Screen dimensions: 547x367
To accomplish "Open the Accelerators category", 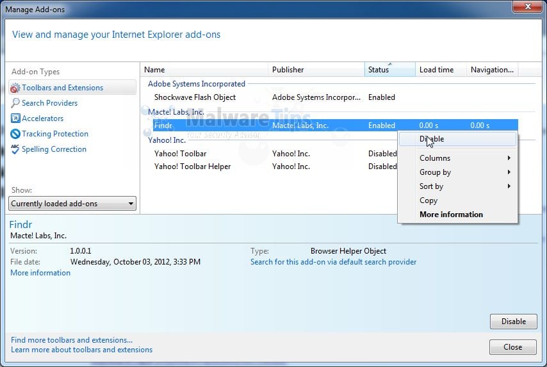I will click(x=42, y=118).
